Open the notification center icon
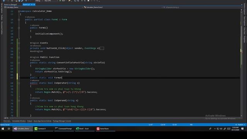247x139 pixels. [x=242, y=129]
